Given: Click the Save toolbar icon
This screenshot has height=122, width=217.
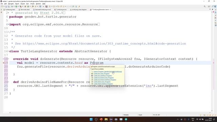Looking at the screenshot, I should (x=6, y=6).
